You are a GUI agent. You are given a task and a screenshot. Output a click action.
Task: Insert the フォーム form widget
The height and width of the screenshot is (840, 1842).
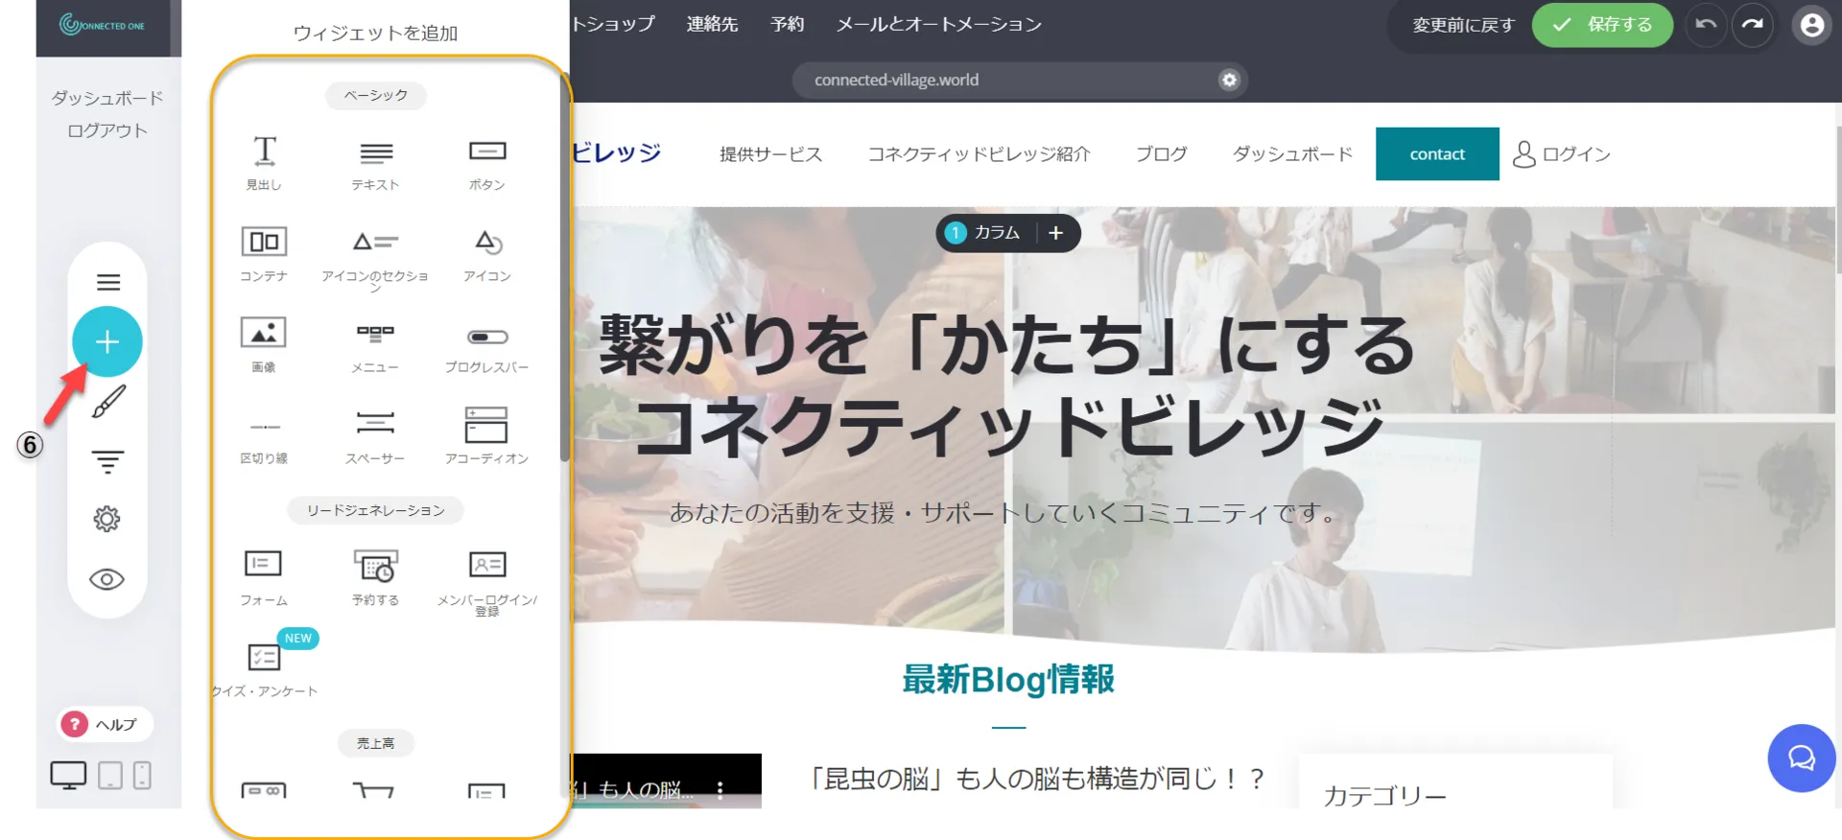[x=264, y=575]
